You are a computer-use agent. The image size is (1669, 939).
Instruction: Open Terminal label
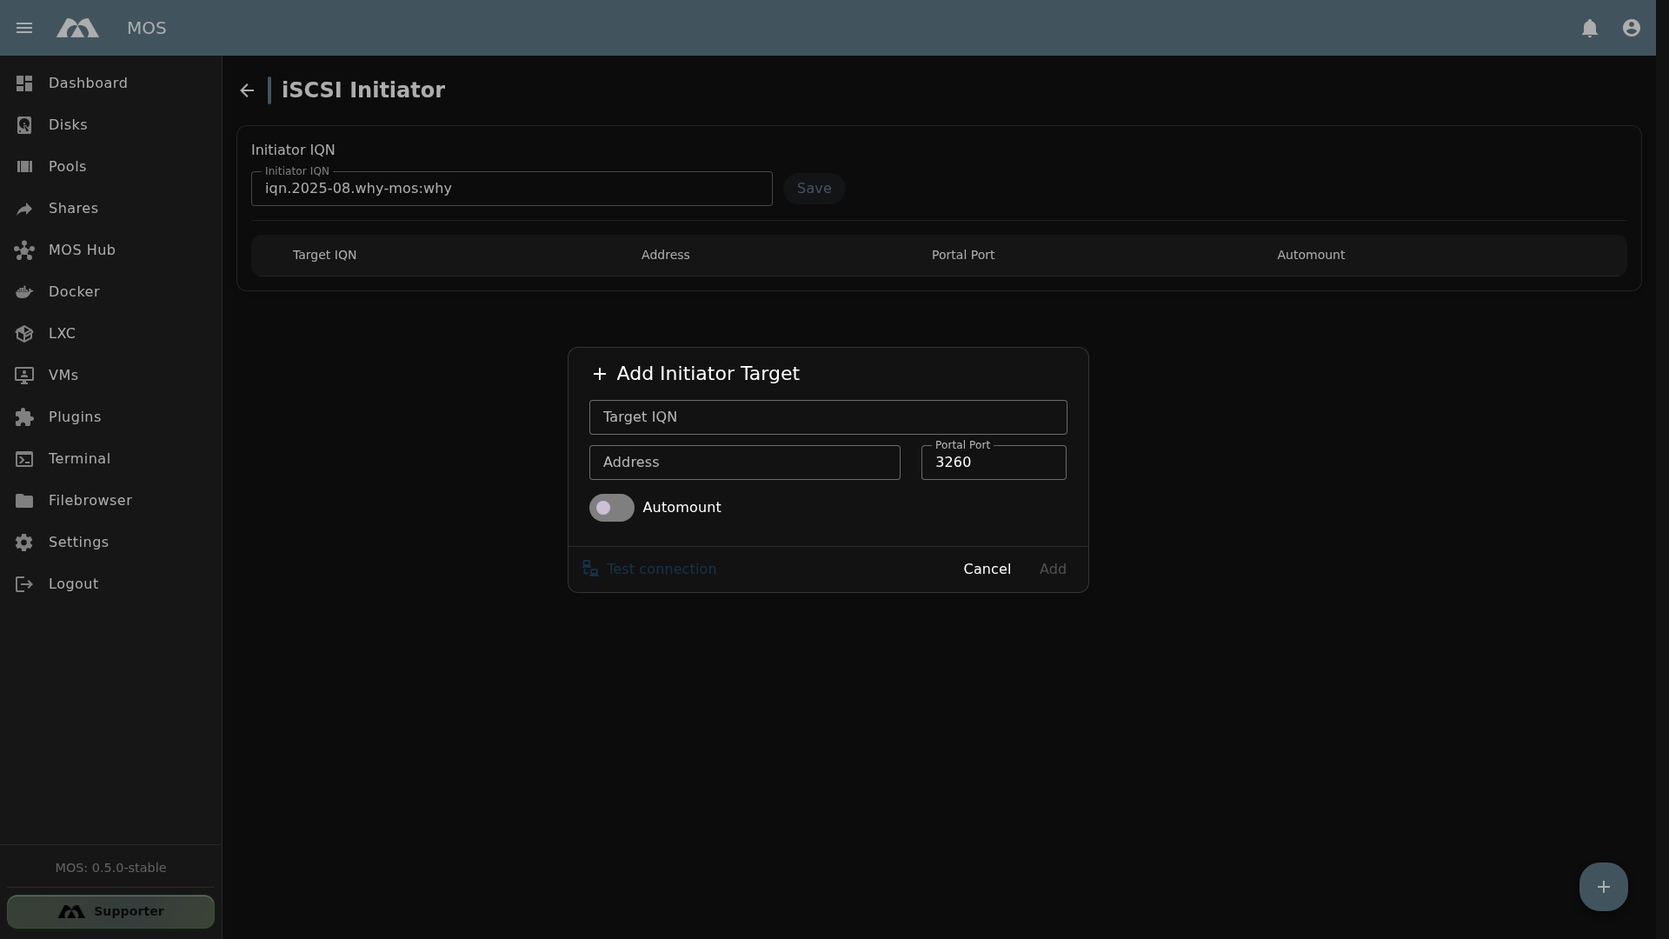pyautogui.click(x=79, y=459)
